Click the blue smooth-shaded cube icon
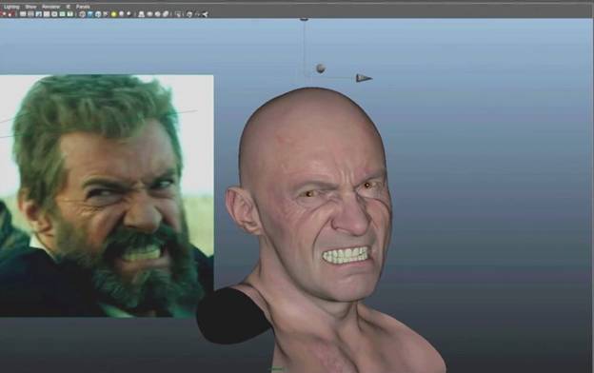594x373 pixels. [90, 14]
